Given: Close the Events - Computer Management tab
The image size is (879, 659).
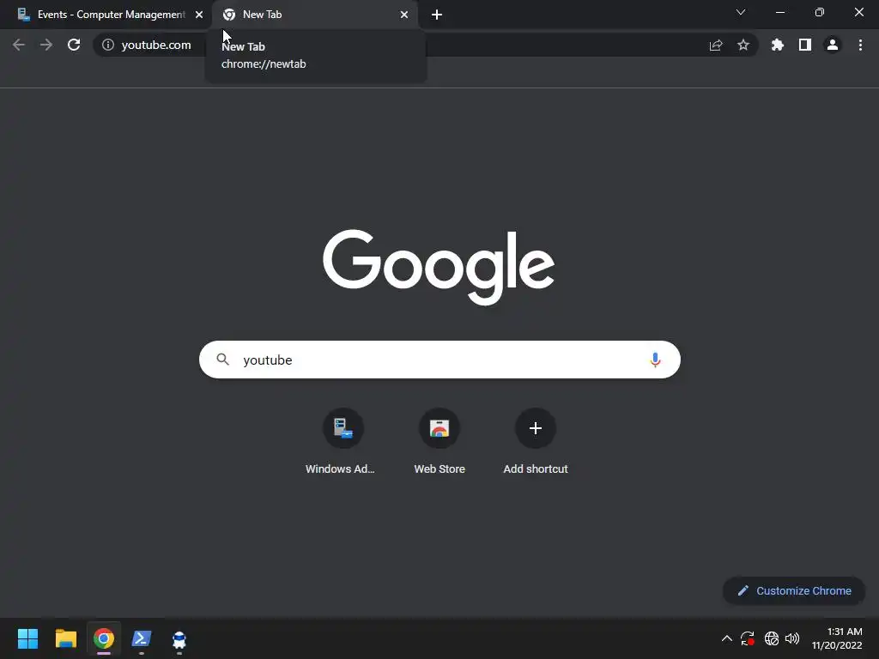Looking at the screenshot, I should click(x=199, y=15).
